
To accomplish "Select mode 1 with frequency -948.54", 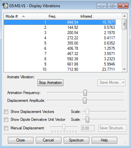I will (60, 22).
